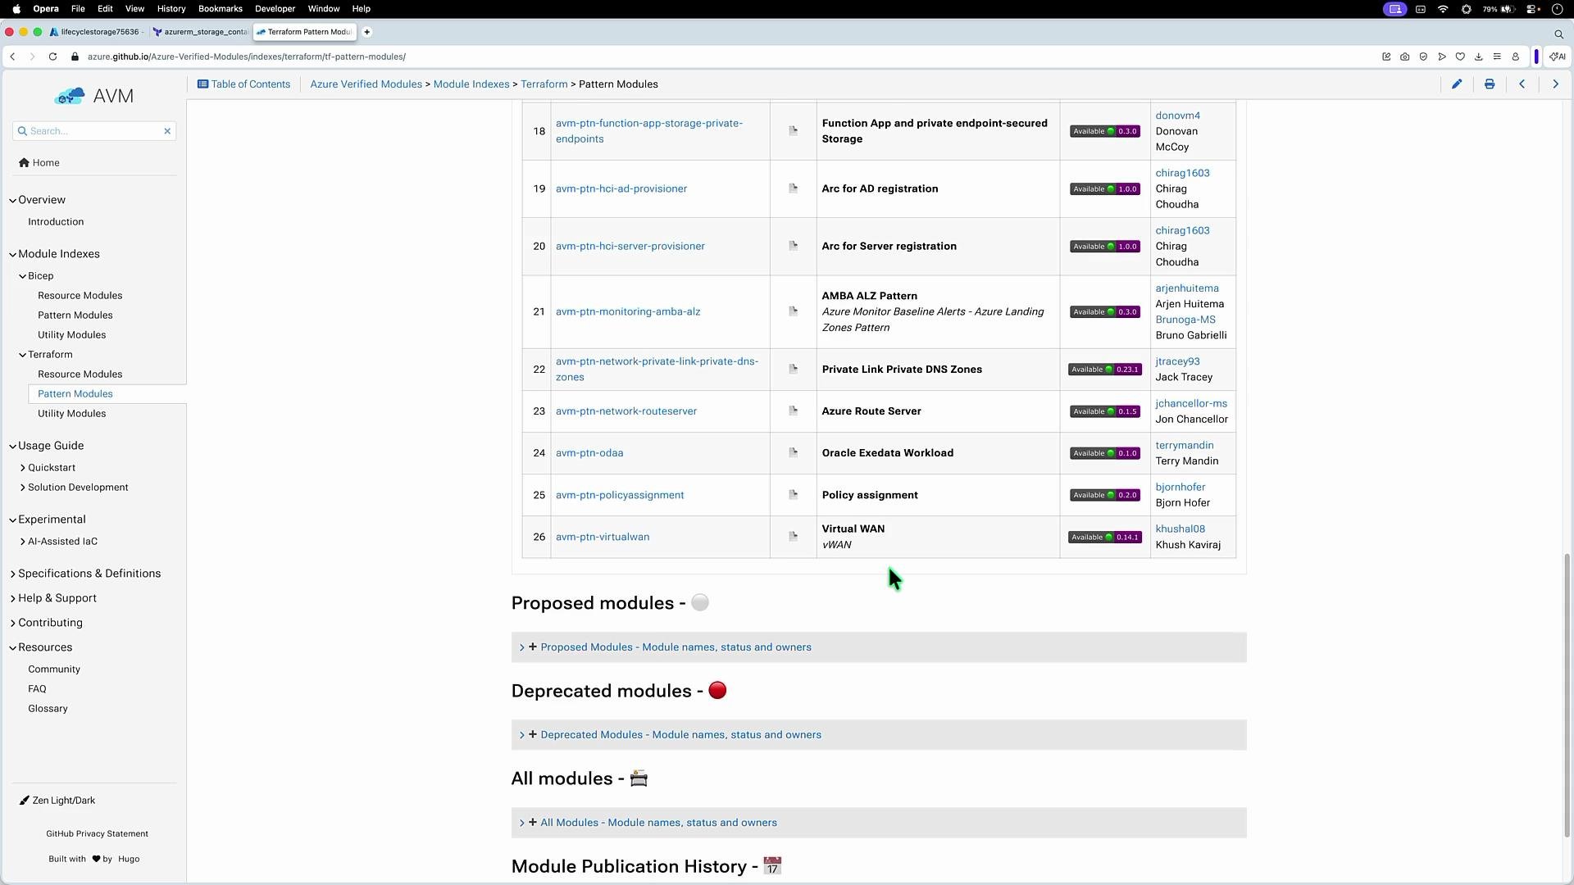Image resolution: width=1574 pixels, height=885 pixels.
Task: Click the edit page pencil icon
Action: pos(1457,84)
